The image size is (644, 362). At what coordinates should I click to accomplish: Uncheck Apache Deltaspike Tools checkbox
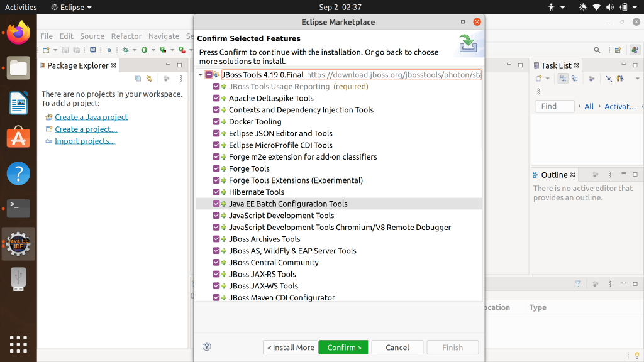(216, 98)
